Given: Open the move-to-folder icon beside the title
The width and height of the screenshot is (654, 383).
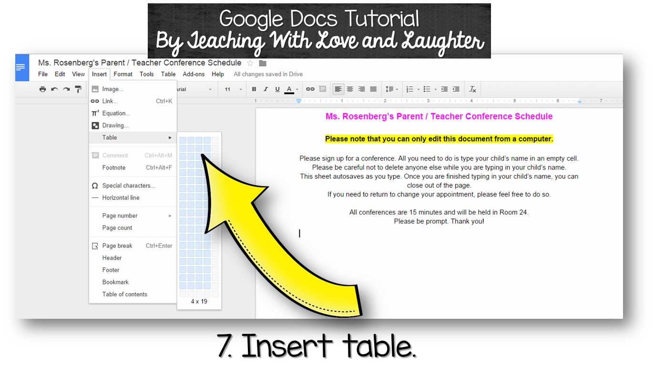Looking at the screenshot, I should point(263,63).
